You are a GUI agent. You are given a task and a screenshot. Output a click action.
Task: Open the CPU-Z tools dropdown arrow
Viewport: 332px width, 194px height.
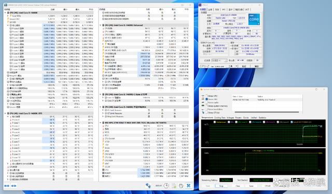coord(237,66)
